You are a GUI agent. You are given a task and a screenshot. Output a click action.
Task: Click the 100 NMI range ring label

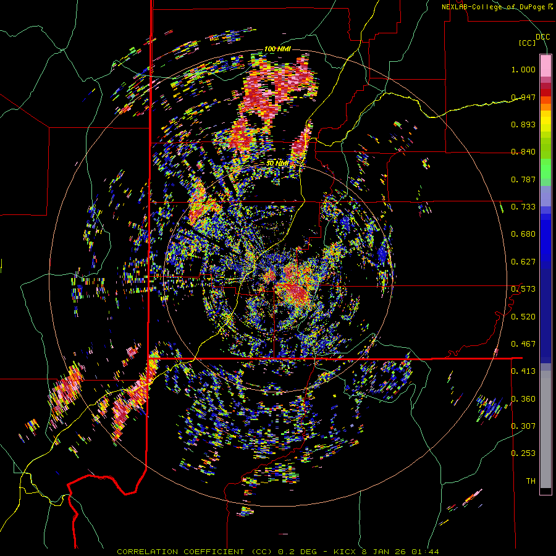277,49
